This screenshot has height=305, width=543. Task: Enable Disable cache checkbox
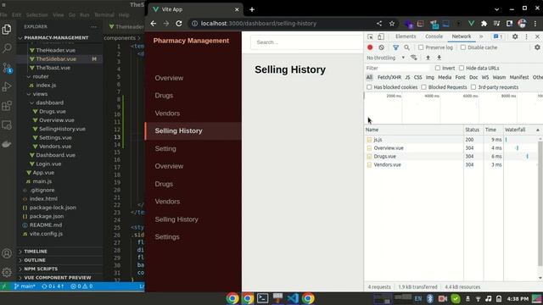pos(463,47)
